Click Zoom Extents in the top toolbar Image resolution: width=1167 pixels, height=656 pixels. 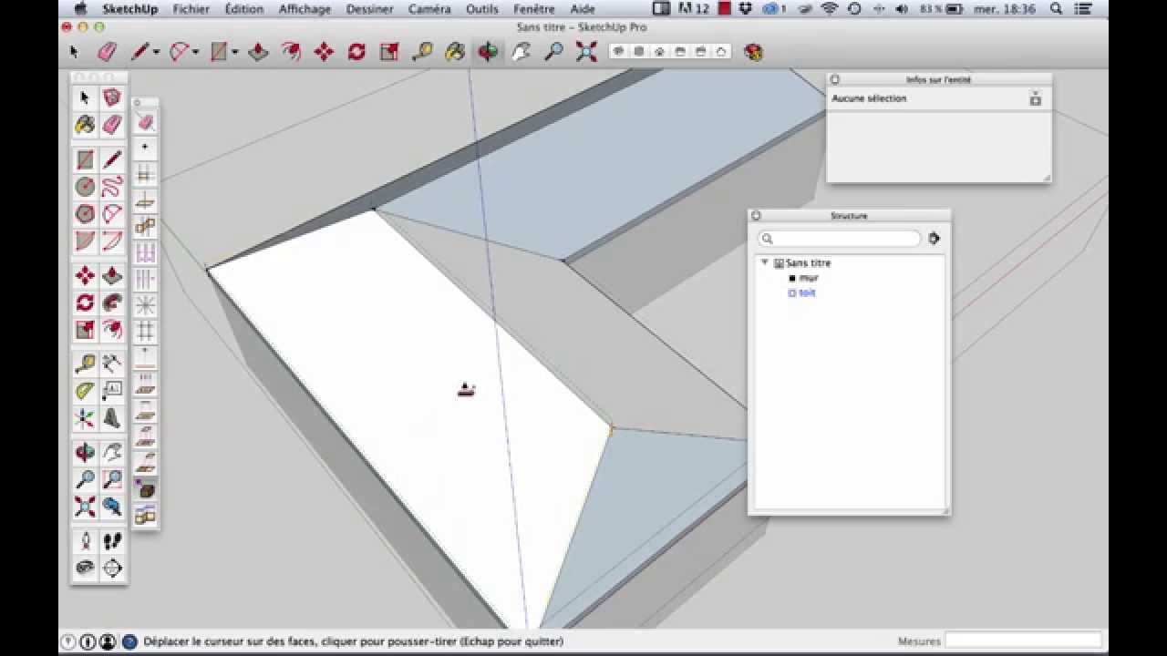(586, 52)
